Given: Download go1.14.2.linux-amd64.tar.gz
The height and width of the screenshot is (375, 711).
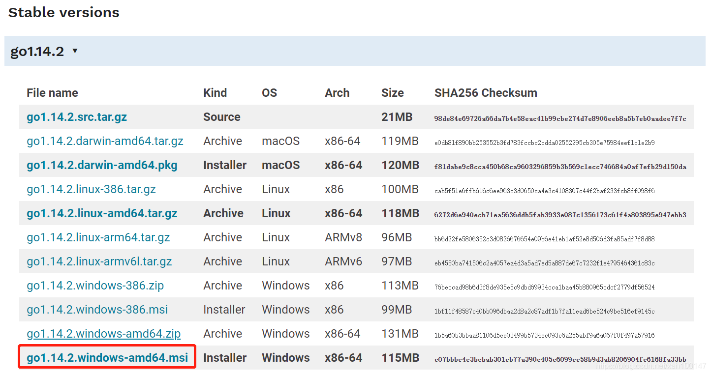Looking at the screenshot, I should [102, 213].
